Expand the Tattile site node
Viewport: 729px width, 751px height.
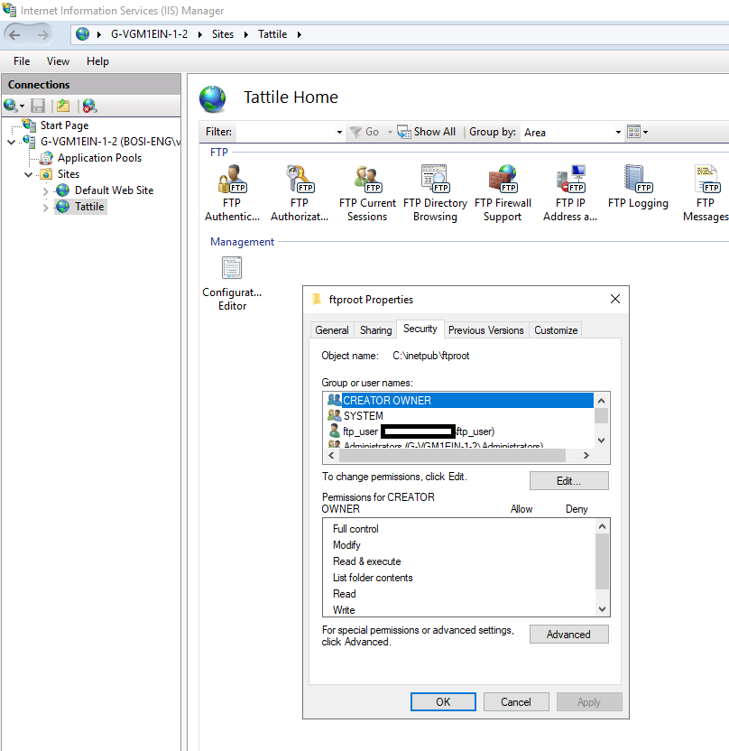coord(46,208)
